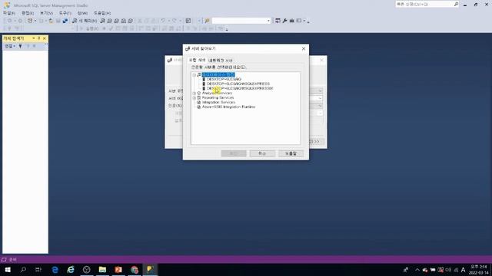Viewport: 492px width, 276px height.
Task: Collapse the highlighted database engine node
Action: coord(194,75)
